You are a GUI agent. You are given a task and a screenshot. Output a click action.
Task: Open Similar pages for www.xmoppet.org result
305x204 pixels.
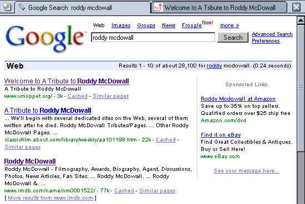[x=111, y=96]
